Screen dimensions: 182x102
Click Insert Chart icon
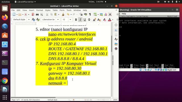(106, 14)
